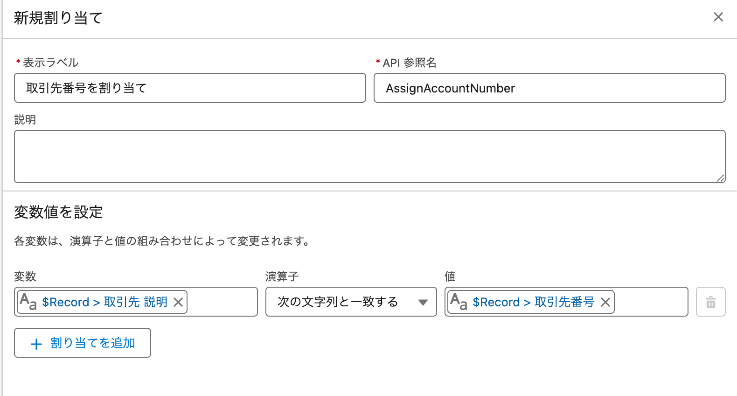
Task: Click 割り当てを追加 button
Action: coord(83,343)
